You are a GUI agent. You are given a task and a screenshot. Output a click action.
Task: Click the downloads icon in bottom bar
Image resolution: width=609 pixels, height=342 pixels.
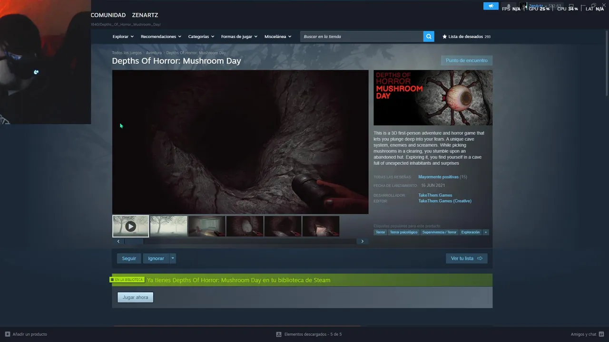279,334
